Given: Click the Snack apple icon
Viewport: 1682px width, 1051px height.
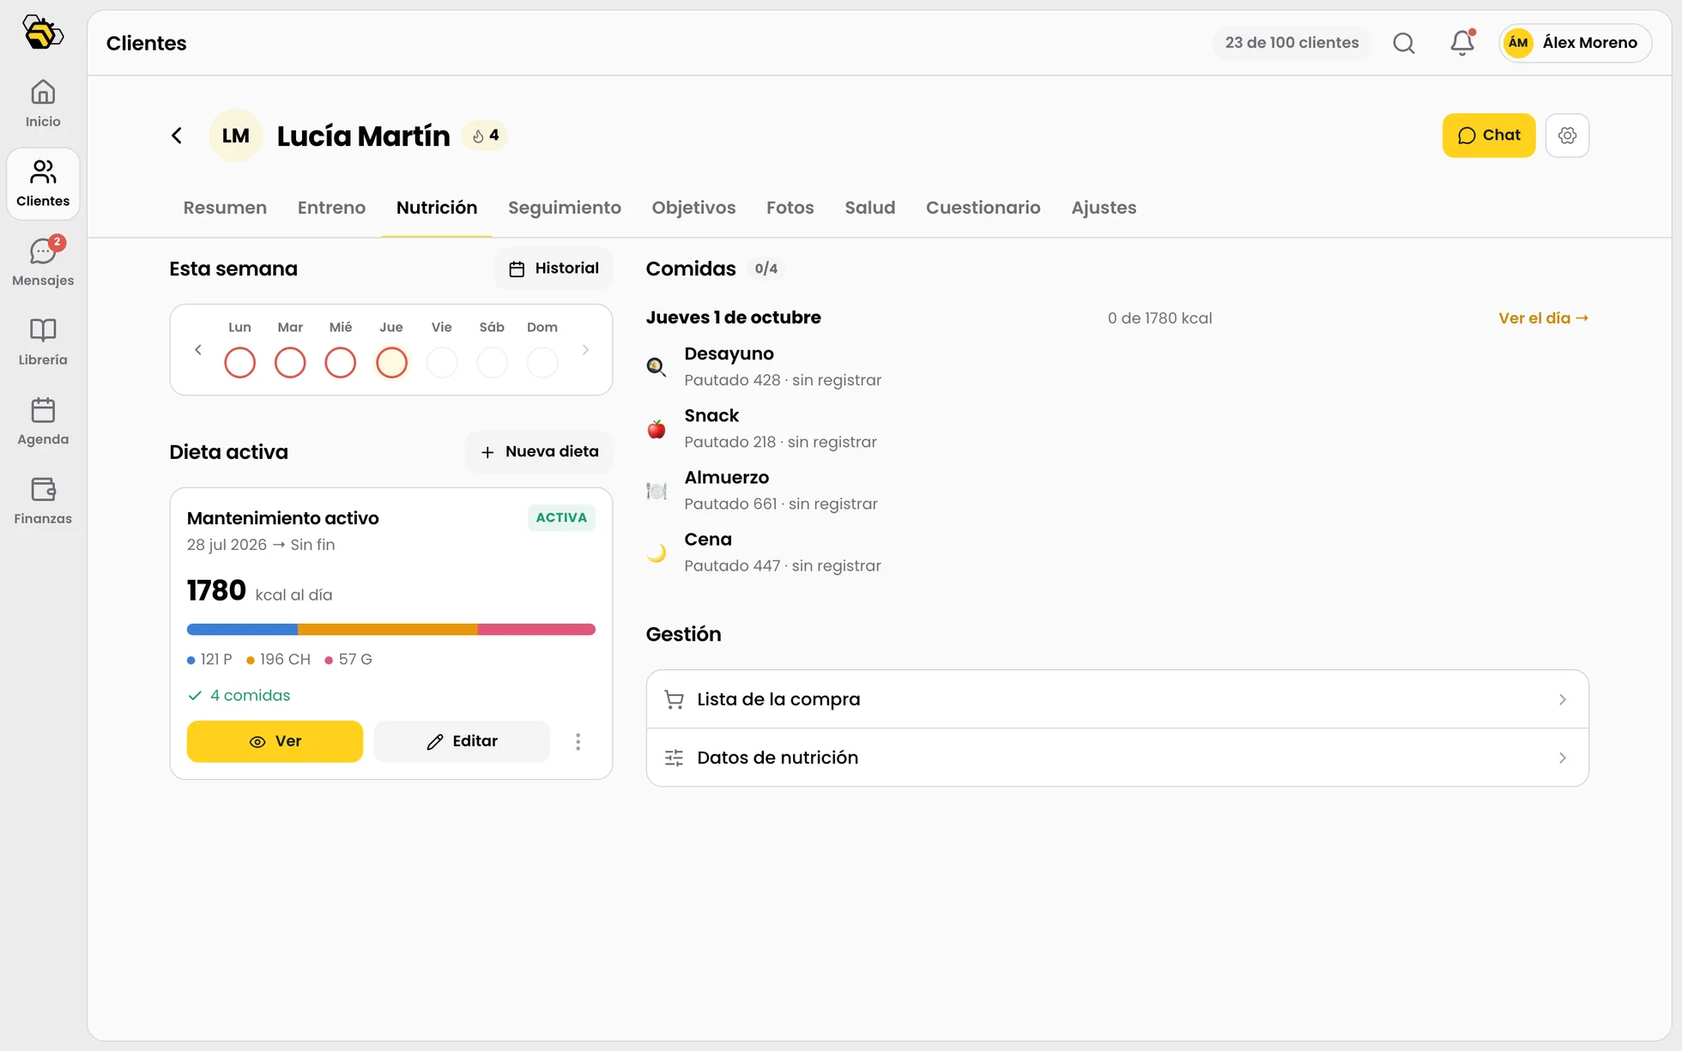Looking at the screenshot, I should pyautogui.click(x=656, y=429).
